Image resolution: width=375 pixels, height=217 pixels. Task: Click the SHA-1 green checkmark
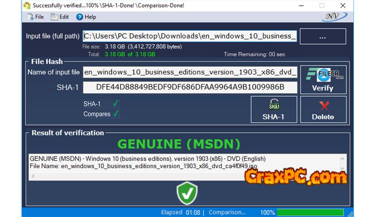click(116, 104)
